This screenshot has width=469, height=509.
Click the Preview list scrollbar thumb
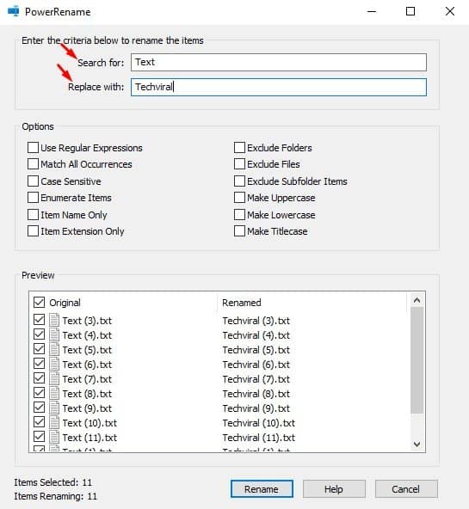pos(417,360)
